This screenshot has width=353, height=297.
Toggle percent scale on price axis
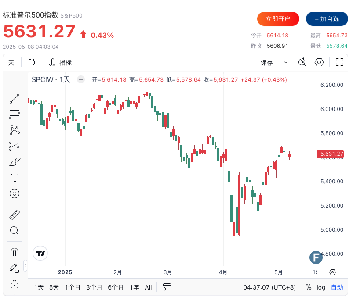pyautogui.click(x=309, y=287)
